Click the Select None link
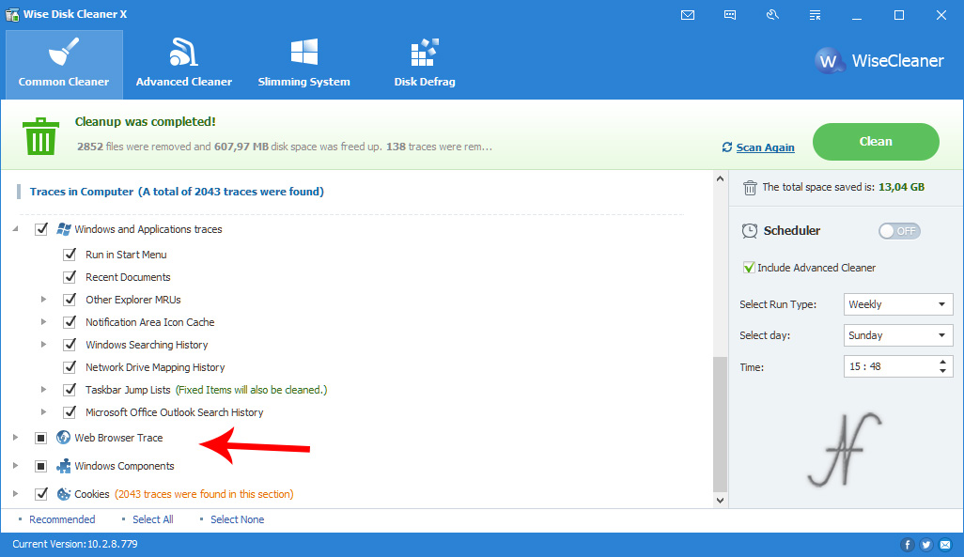This screenshot has height=557, width=964. point(238,519)
